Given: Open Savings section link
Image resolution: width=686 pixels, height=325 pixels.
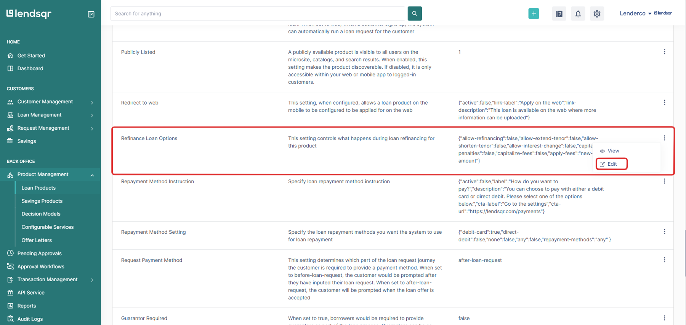Looking at the screenshot, I should click(27, 141).
